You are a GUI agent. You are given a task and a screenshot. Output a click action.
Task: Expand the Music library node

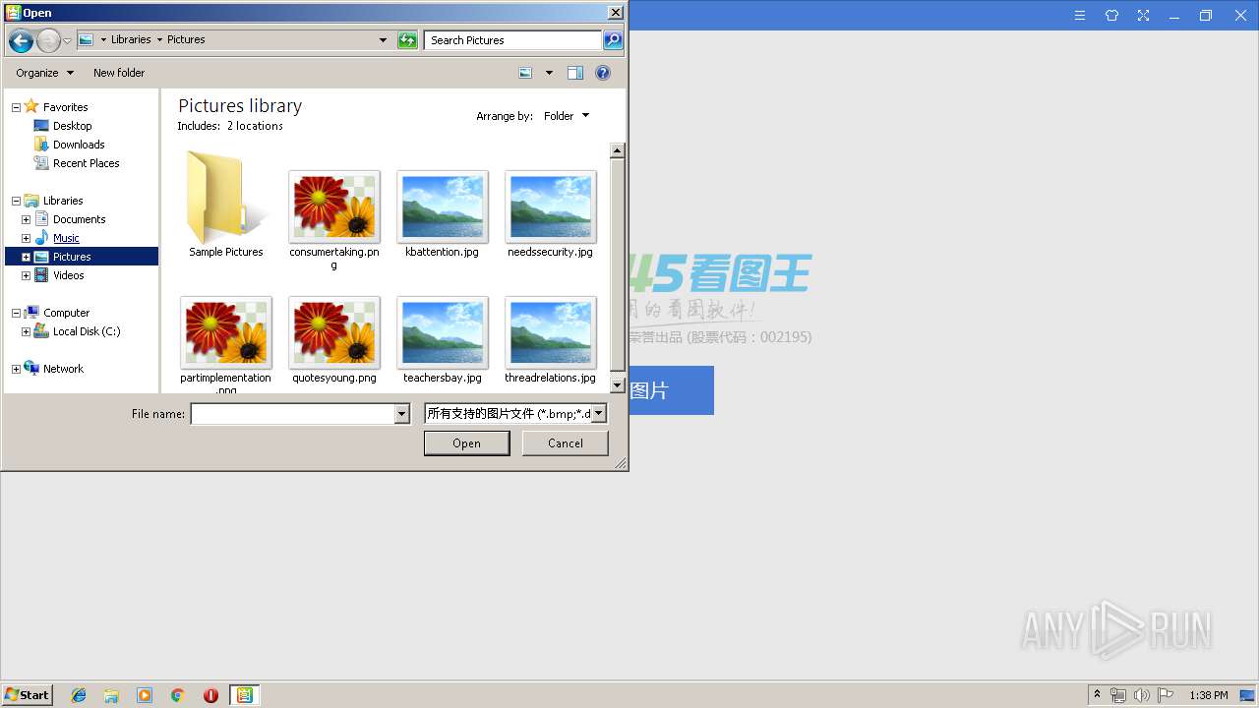(26, 238)
